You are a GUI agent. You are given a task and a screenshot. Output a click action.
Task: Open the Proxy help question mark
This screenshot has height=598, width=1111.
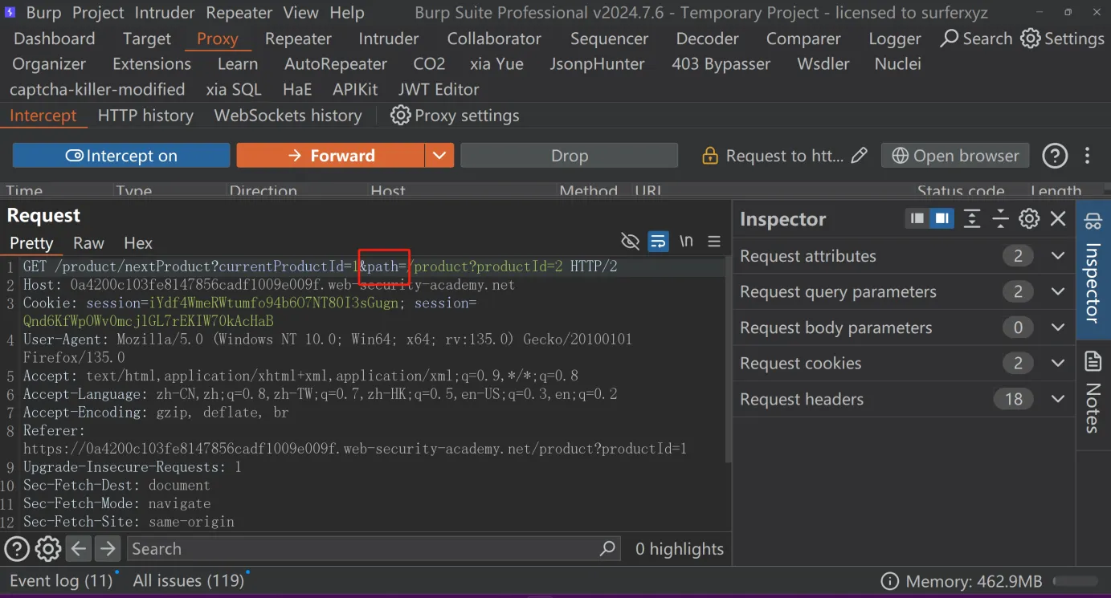(1055, 156)
